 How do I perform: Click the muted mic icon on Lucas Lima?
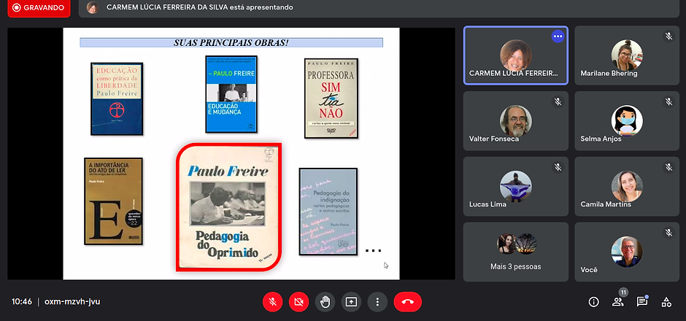558,168
